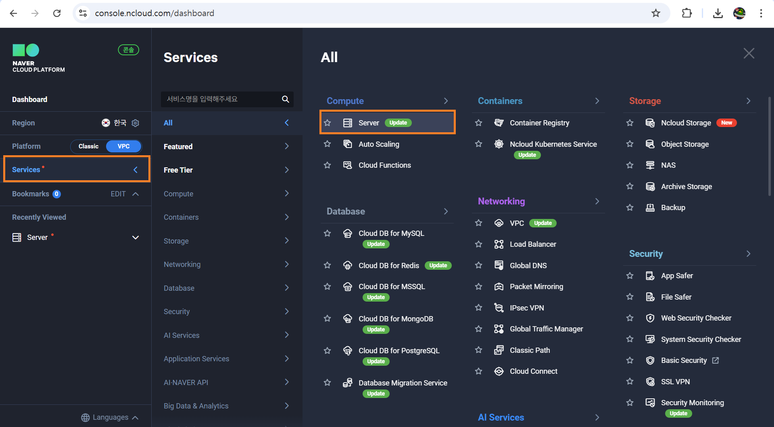
Task: Open Application Services menu item
Action: click(x=227, y=358)
